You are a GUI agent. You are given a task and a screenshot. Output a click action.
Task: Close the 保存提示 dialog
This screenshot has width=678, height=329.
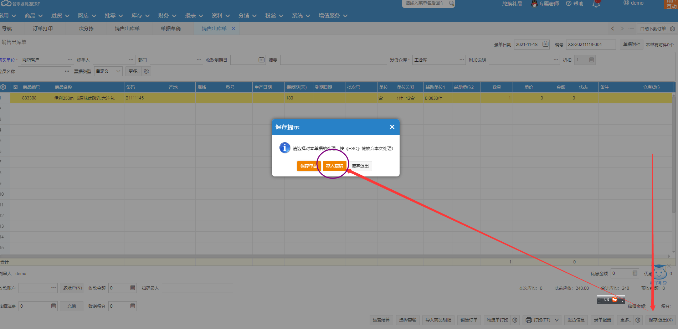[x=392, y=127]
